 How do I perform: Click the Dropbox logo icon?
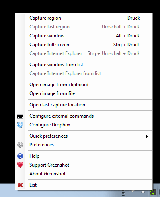pyautogui.click(x=20, y=125)
